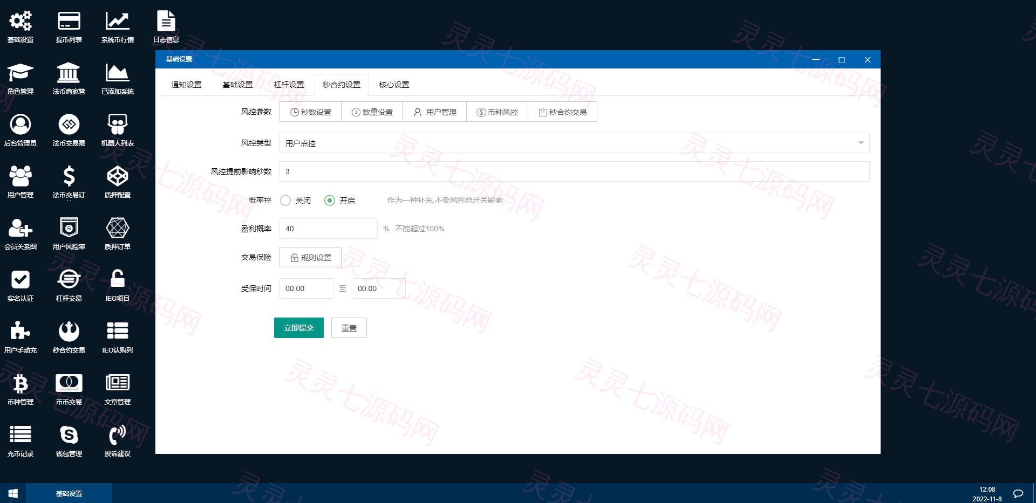The image size is (1036, 503).
Task: Switch to the 杠杆设置 tab
Action: point(289,85)
